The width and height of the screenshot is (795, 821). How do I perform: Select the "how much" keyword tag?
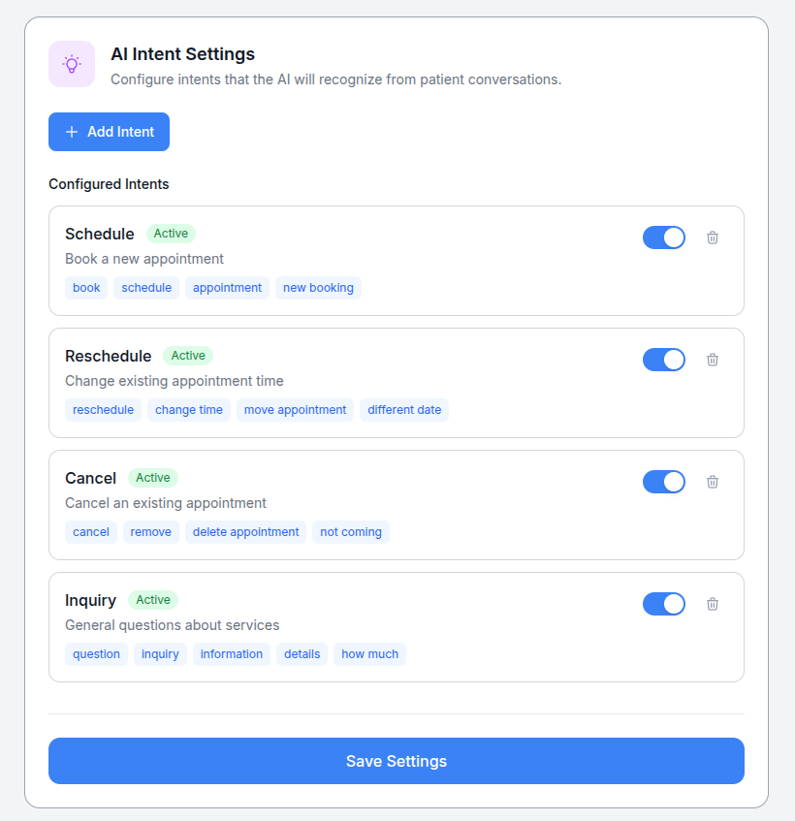pos(369,653)
